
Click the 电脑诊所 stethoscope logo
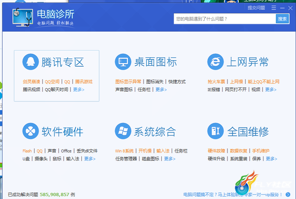(23, 17)
